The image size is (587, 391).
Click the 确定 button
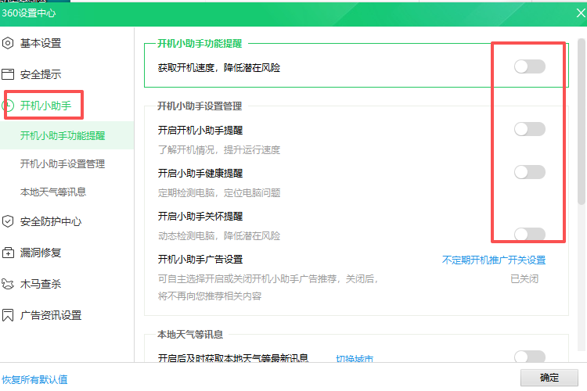pos(549,378)
